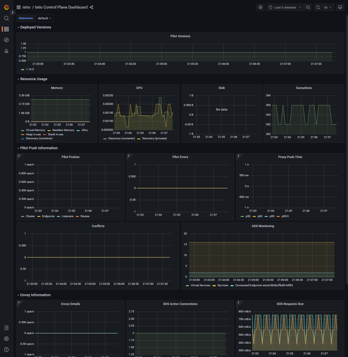Click the dashboard grid icon beside istio
348x357 pixels.
[x=18, y=7]
